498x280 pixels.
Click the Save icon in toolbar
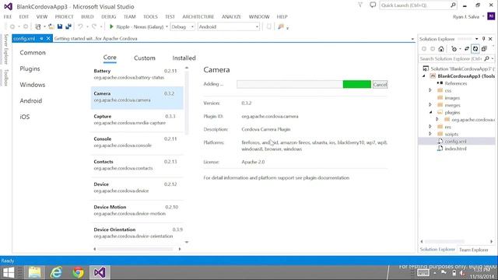[x=60, y=26]
